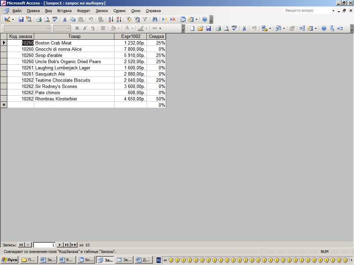The width and height of the screenshot is (354, 265).
Task: Toggle Underline (Ч) formatting
Action: click(x=93, y=28)
